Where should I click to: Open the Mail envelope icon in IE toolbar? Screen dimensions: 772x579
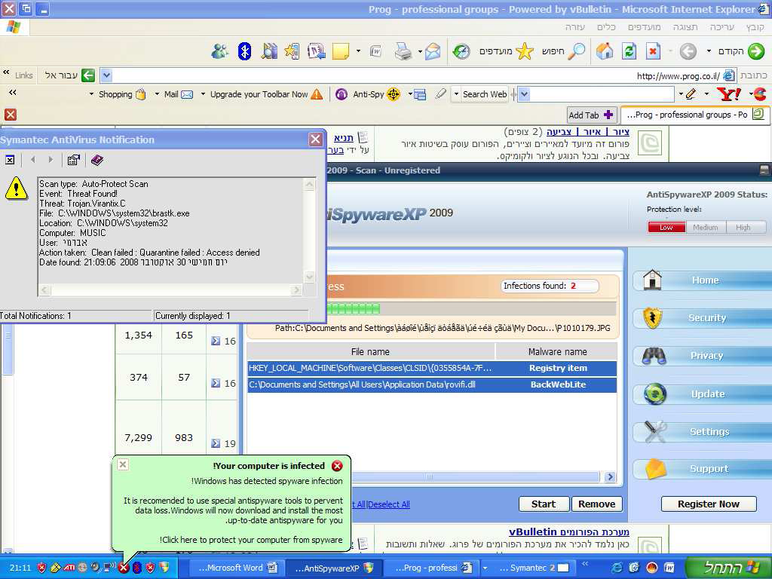point(433,51)
